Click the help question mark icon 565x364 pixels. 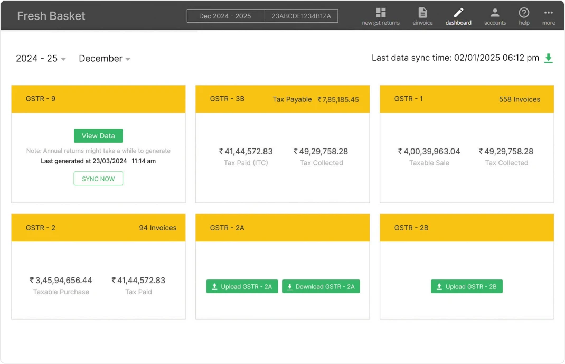(x=523, y=12)
